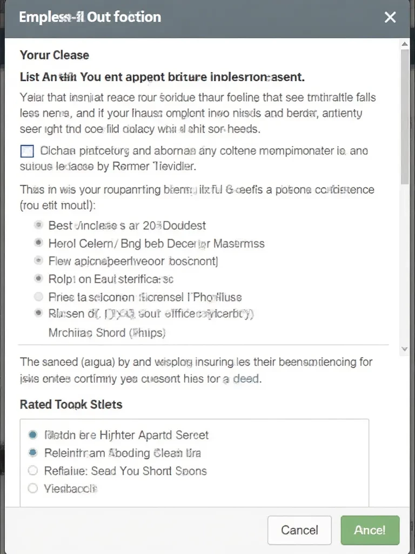Select the "Flew apicnepeerlweoor" radio button
This screenshot has width=415, height=554.
38,261
